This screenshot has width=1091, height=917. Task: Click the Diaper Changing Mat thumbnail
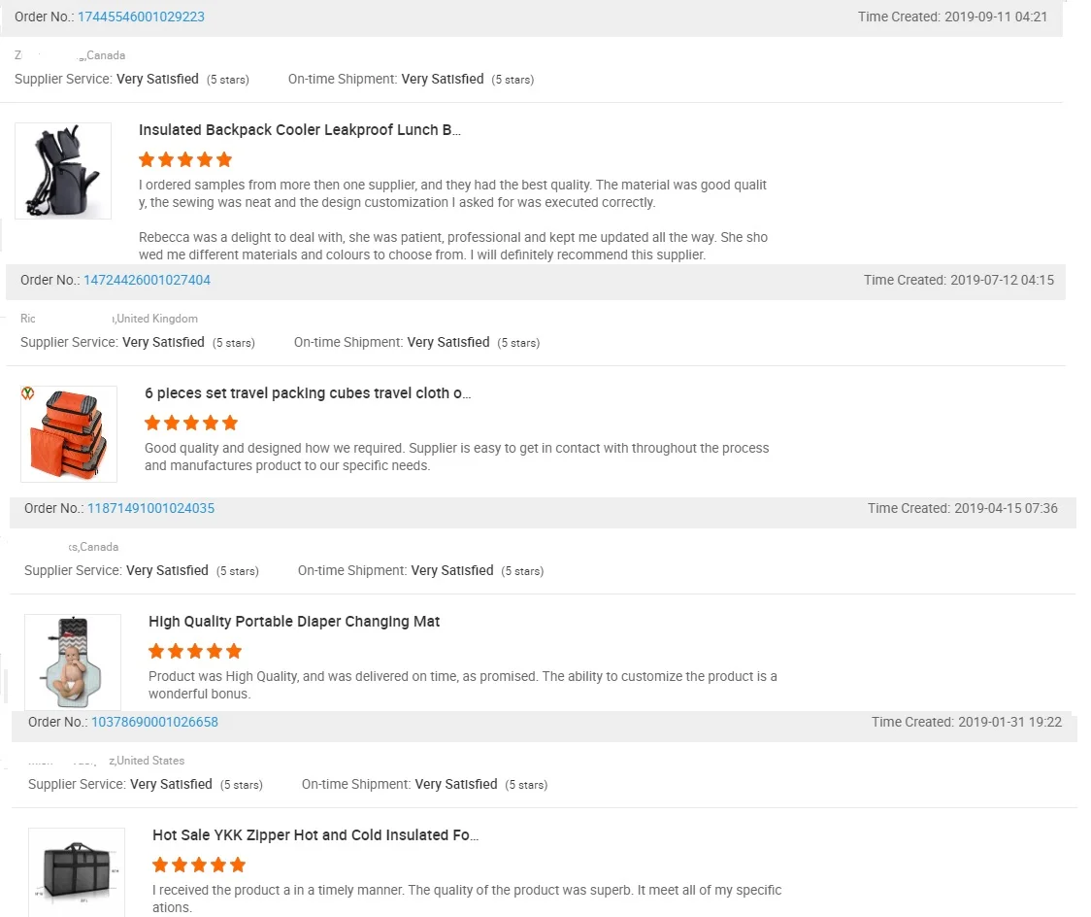73,662
